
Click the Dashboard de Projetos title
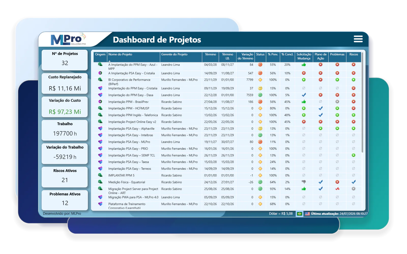(157, 40)
